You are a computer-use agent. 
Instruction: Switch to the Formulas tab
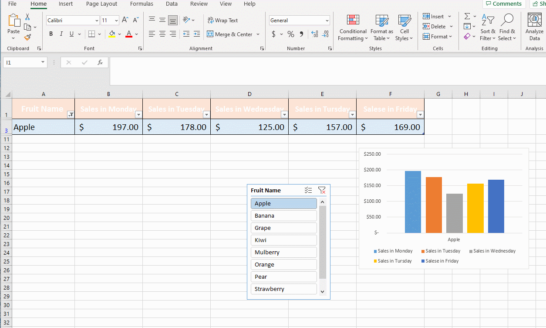[142, 3]
